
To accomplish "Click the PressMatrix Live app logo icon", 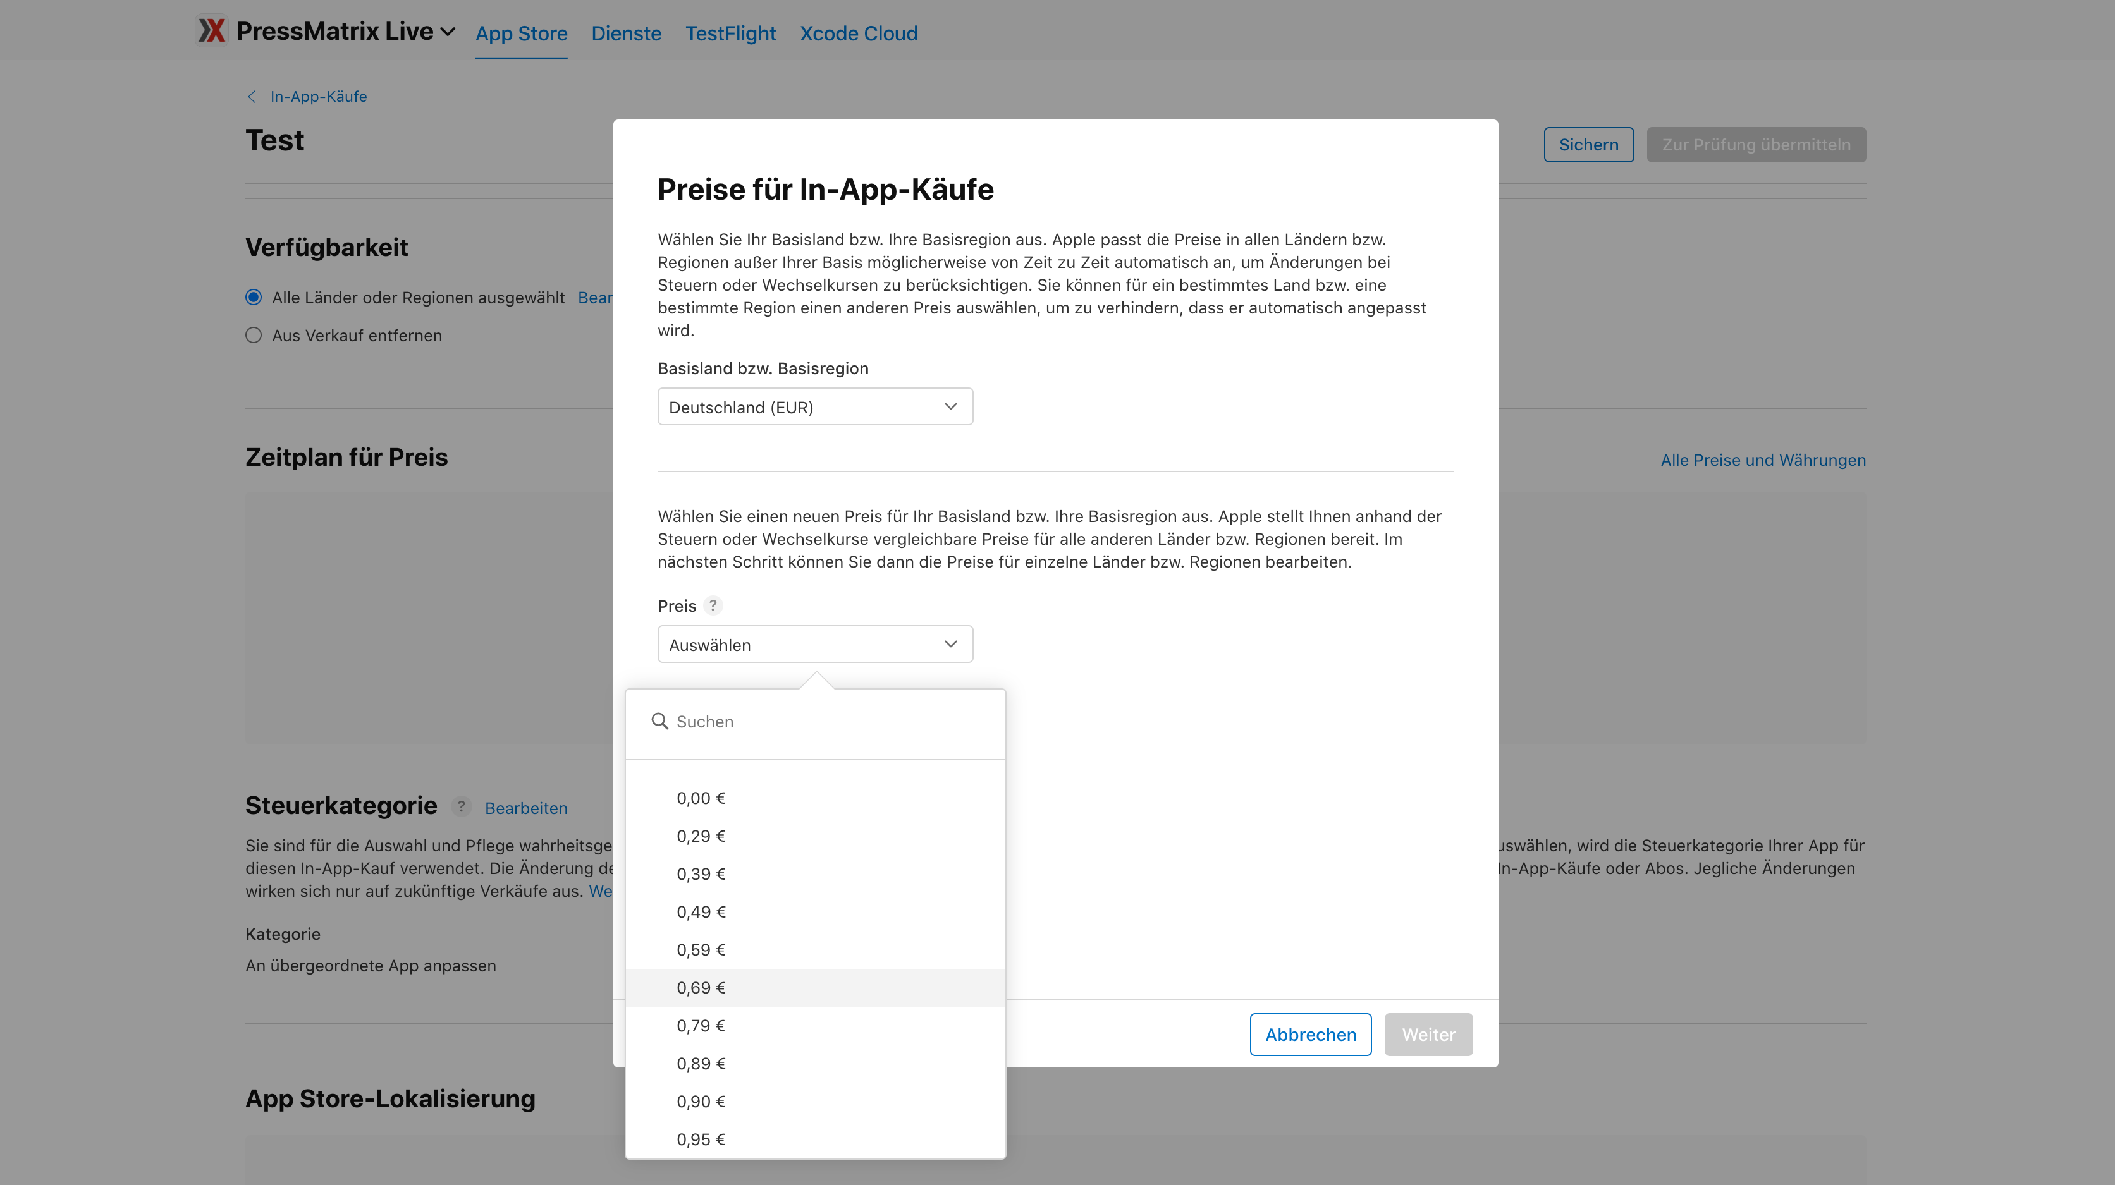I will (x=212, y=31).
